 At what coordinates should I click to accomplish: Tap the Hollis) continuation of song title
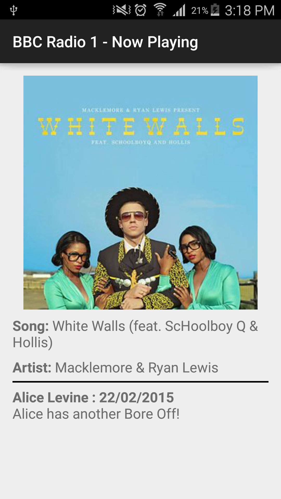tap(33, 343)
